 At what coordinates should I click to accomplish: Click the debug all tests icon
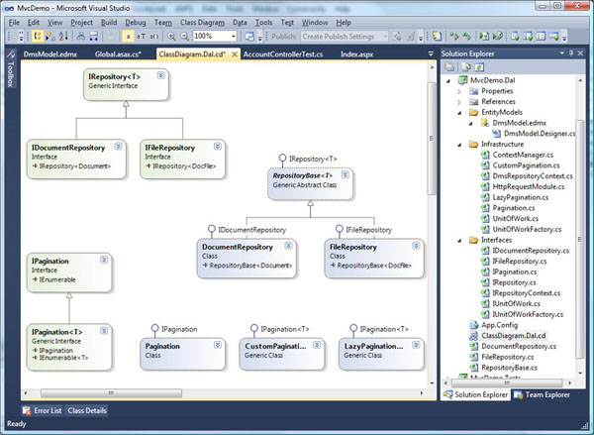[x=497, y=36]
